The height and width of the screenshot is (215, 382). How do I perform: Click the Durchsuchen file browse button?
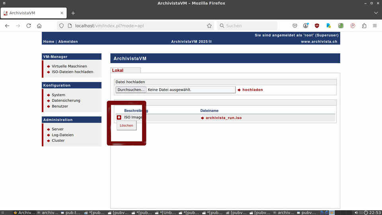point(131,90)
